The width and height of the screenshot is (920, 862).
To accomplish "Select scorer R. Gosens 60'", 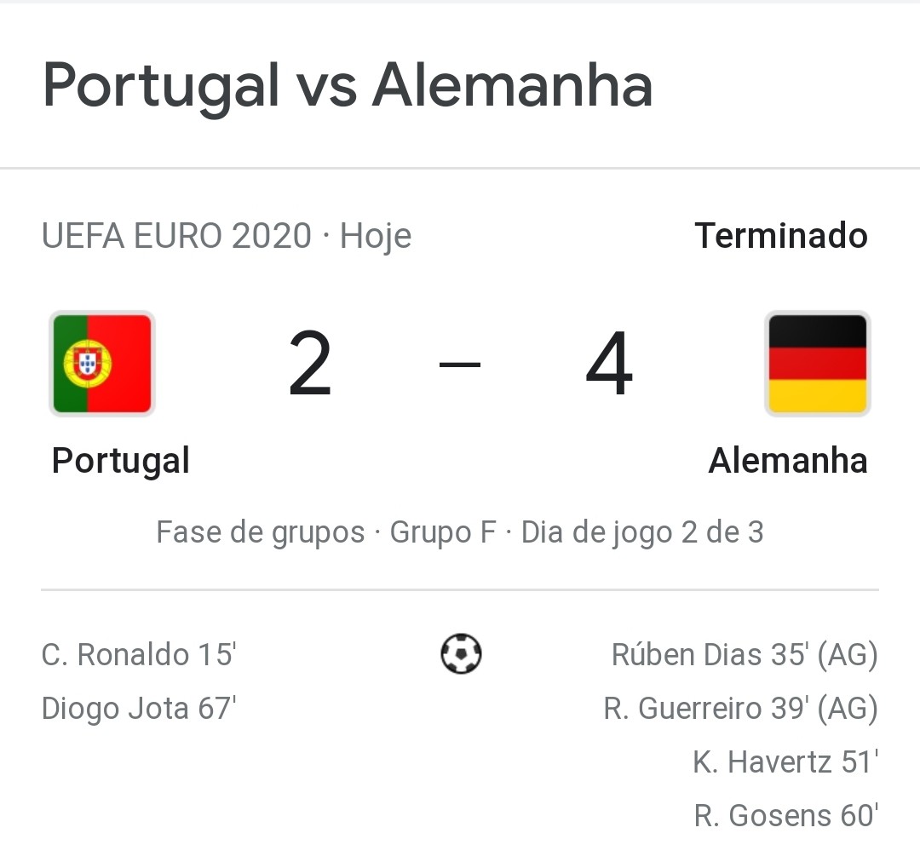I will 786,816.
